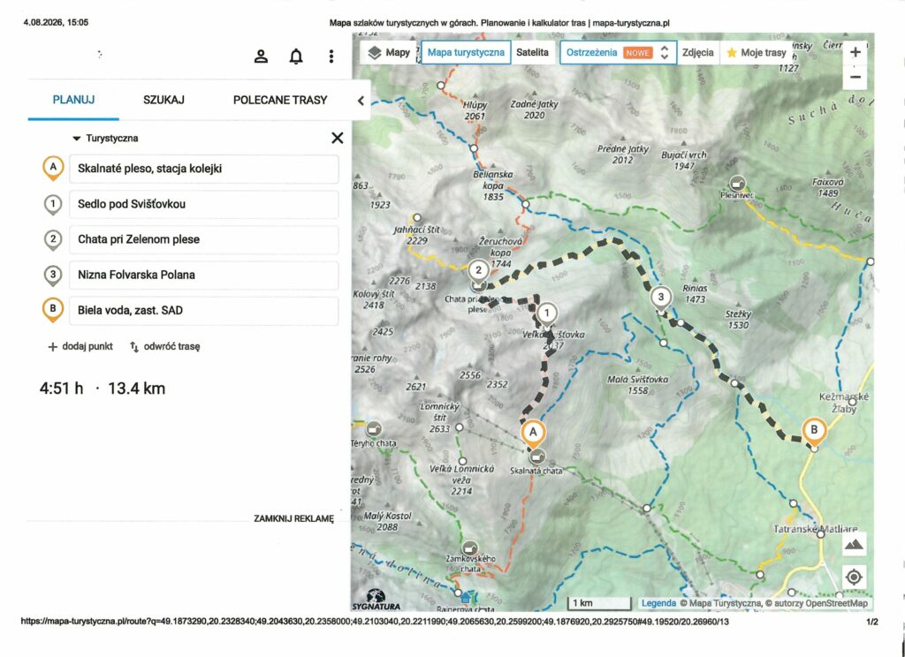Screen dimensions: 905x657
Task: Click the Malá Svišťovka 1558 label
Action: pyautogui.click(x=638, y=385)
